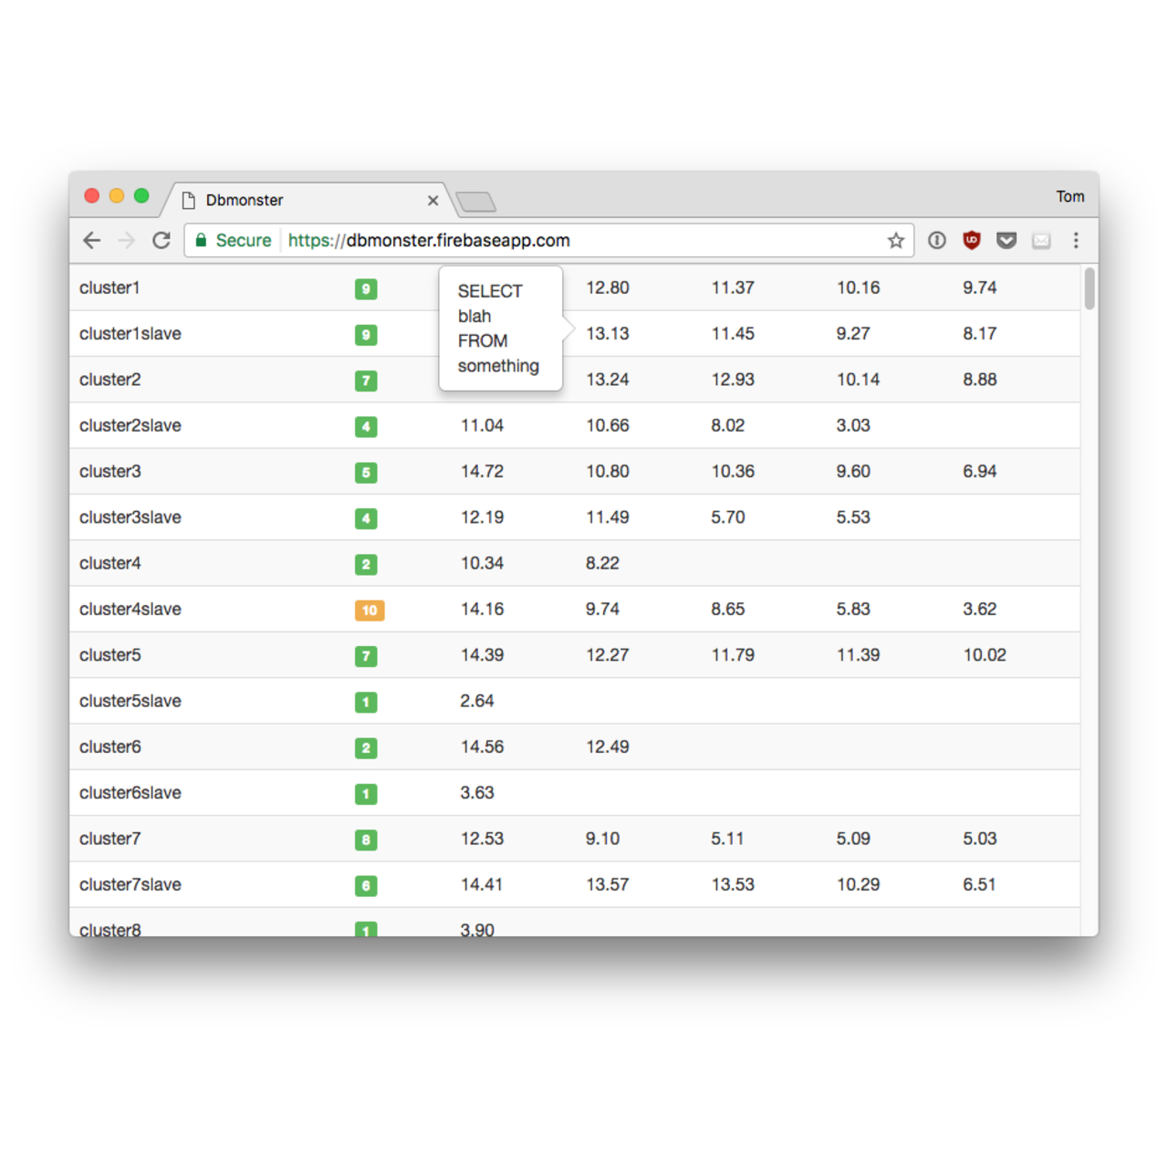The image size is (1168, 1168).
Task: Click the browser back arrow
Action: click(x=92, y=240)
